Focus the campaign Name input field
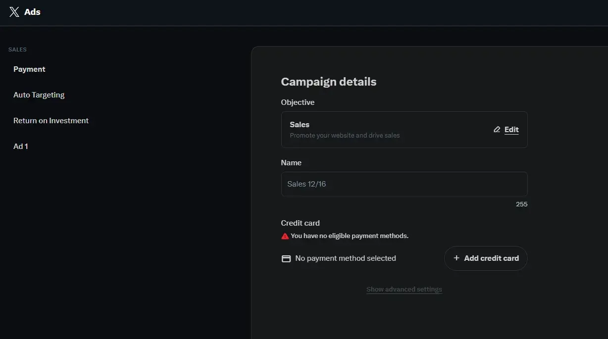Screen dimensions: 608x339 click(x=404, y=184)
